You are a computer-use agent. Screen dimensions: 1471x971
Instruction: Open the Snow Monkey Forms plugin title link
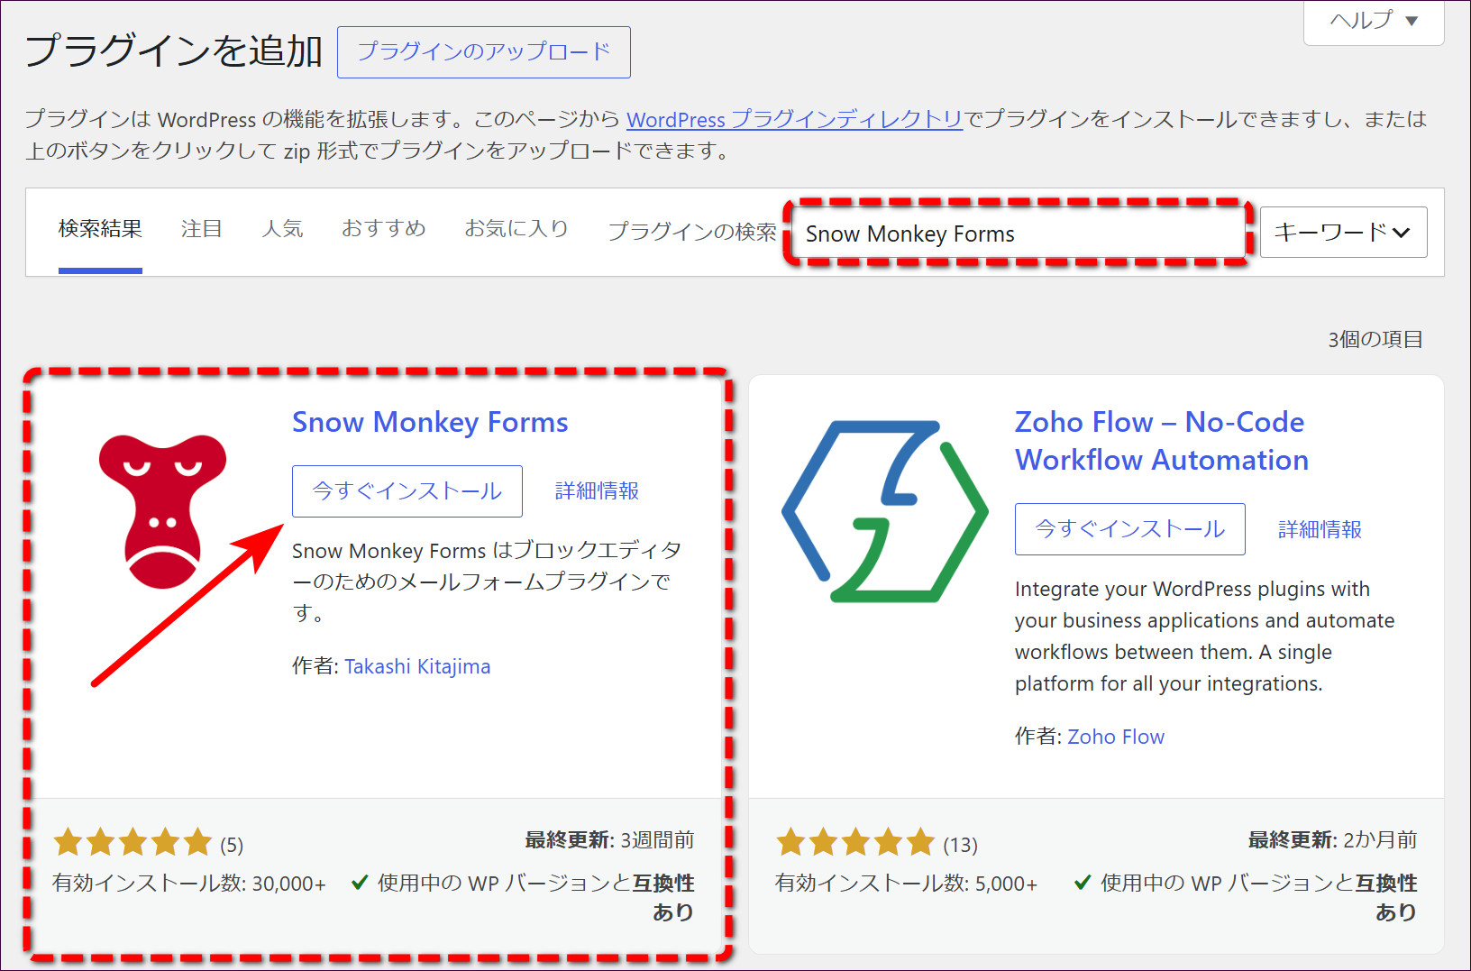pos(430,422)
